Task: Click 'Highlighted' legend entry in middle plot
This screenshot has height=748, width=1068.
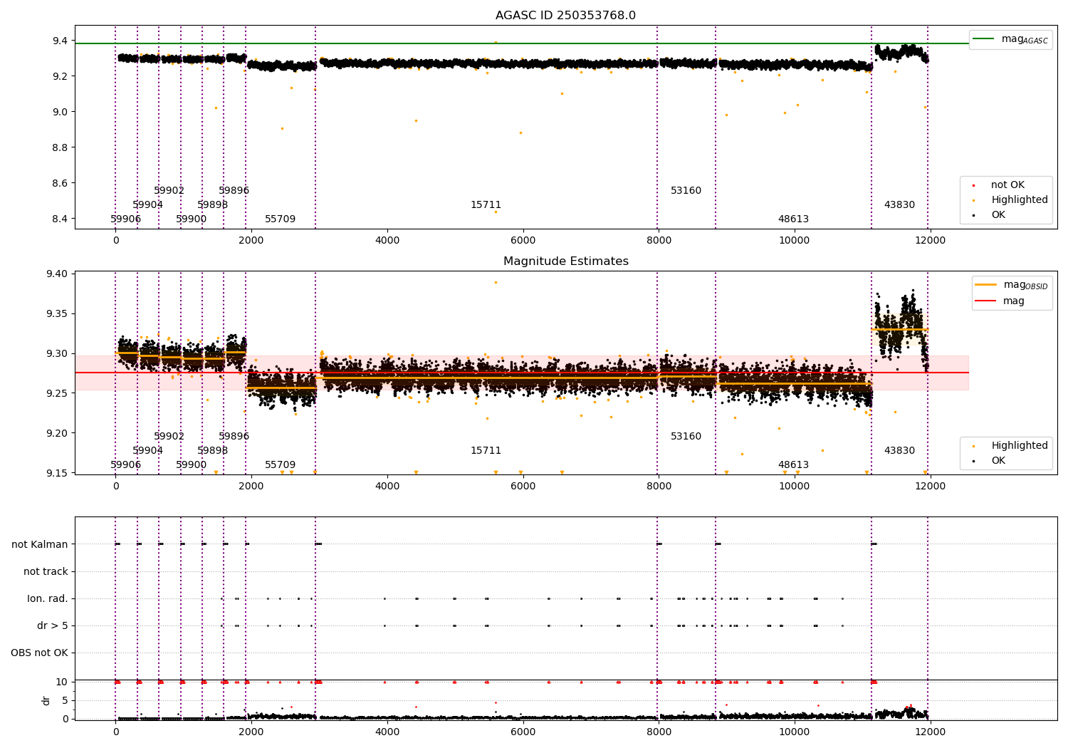Action: 1020,445
